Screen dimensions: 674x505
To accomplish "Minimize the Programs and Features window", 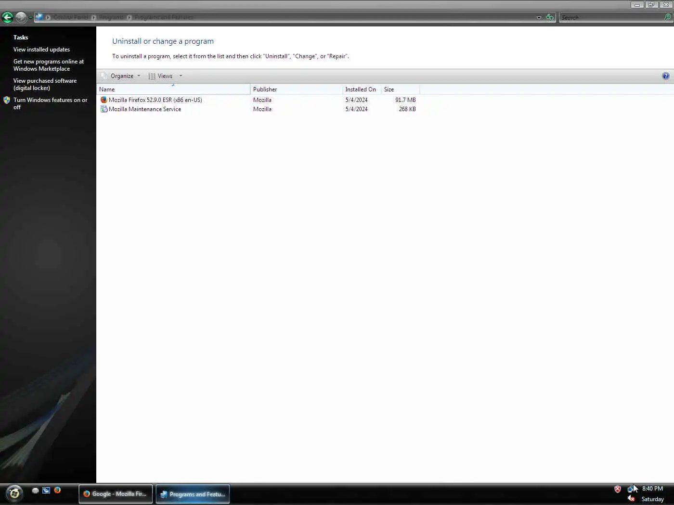I will click(637, 5).
